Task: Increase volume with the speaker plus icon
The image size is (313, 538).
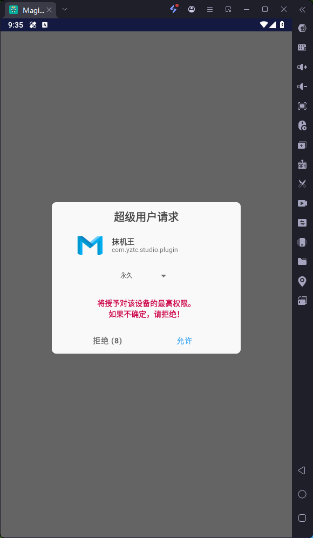Action: (302, 67)
